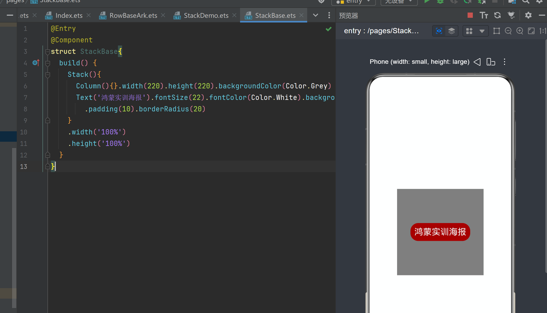
Task: Place cursor on @Component decorator
Action: click(72, 40)
